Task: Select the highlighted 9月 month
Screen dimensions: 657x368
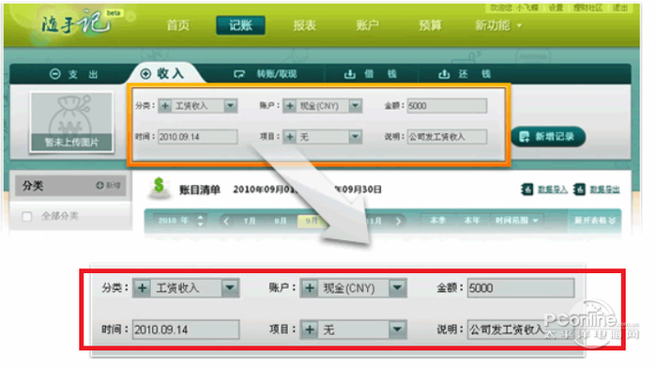Action: pos(311,221)
